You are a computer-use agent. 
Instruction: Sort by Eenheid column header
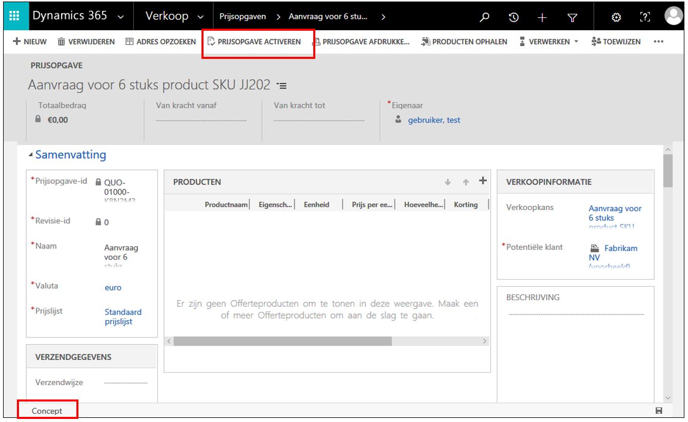click(316, 205)
